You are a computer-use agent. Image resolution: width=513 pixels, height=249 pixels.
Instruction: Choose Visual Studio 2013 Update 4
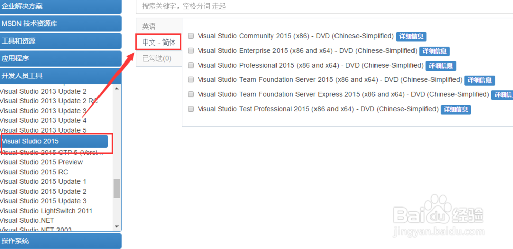(43, 120)
